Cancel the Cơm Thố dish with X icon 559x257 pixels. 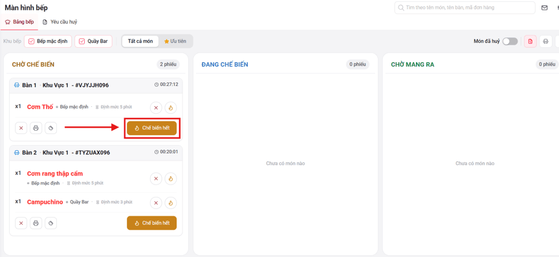point(156,107)
